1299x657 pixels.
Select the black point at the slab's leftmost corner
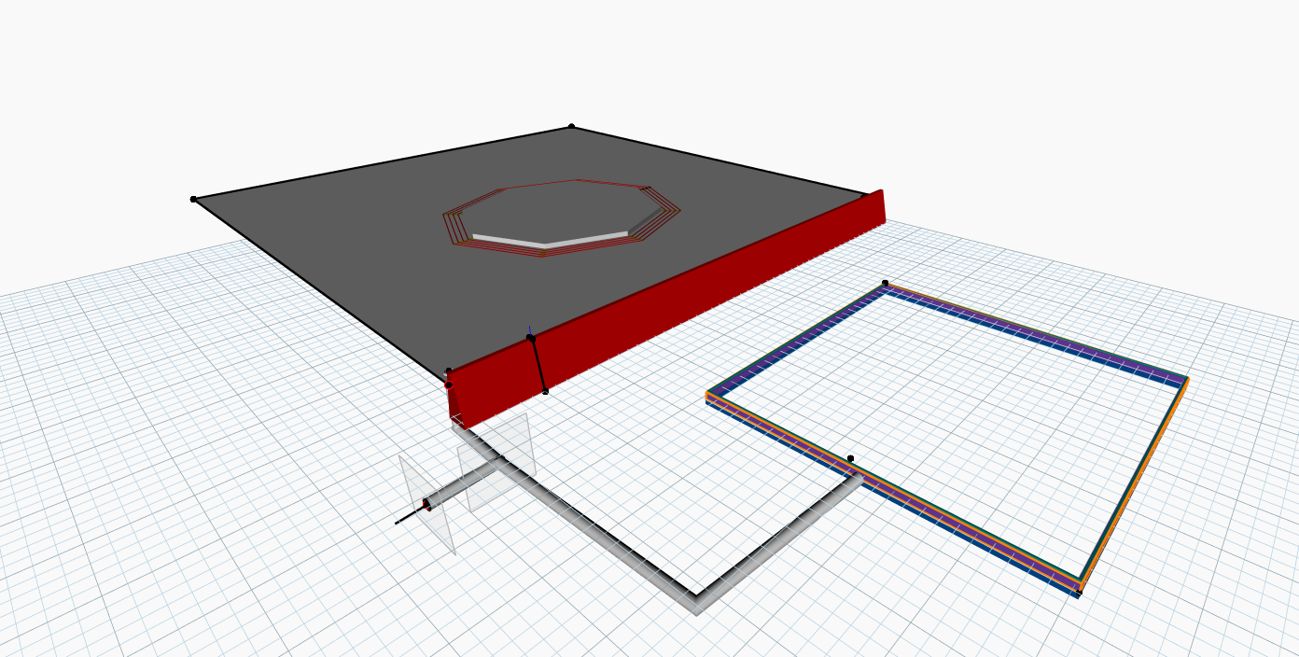pyautogui.click(x=193, y=199)
